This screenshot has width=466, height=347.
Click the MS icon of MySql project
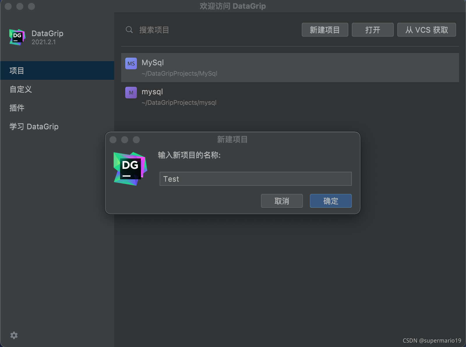[x=131, y=63]
